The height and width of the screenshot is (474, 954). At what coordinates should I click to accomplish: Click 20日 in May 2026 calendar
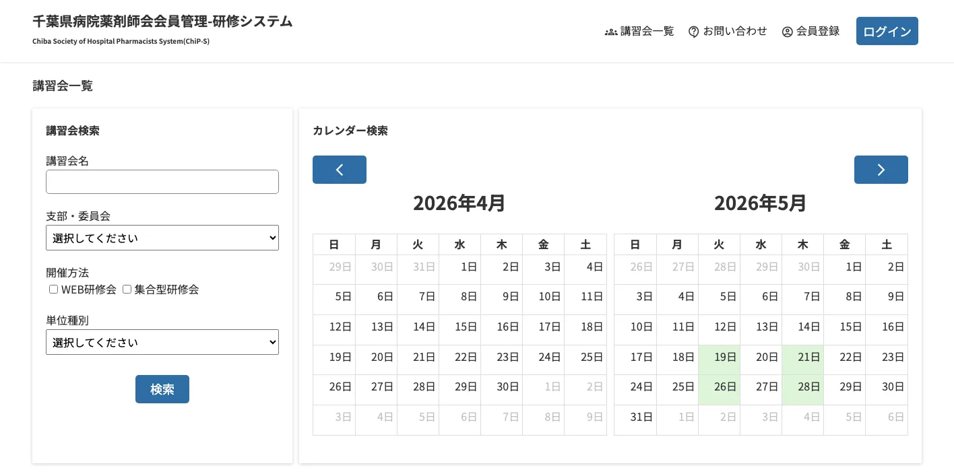point(761,360)
